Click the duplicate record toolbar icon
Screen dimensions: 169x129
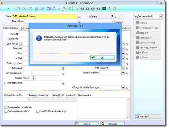point(18,9)
